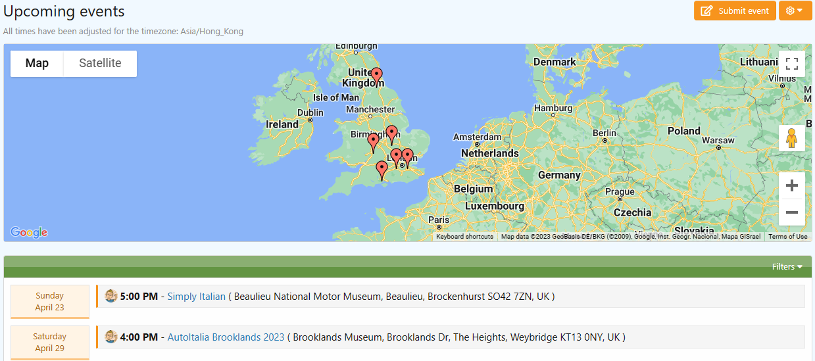The image size is (815, 361).
Task: Click the Brooklands Museum address text
Action: point(457,337)
